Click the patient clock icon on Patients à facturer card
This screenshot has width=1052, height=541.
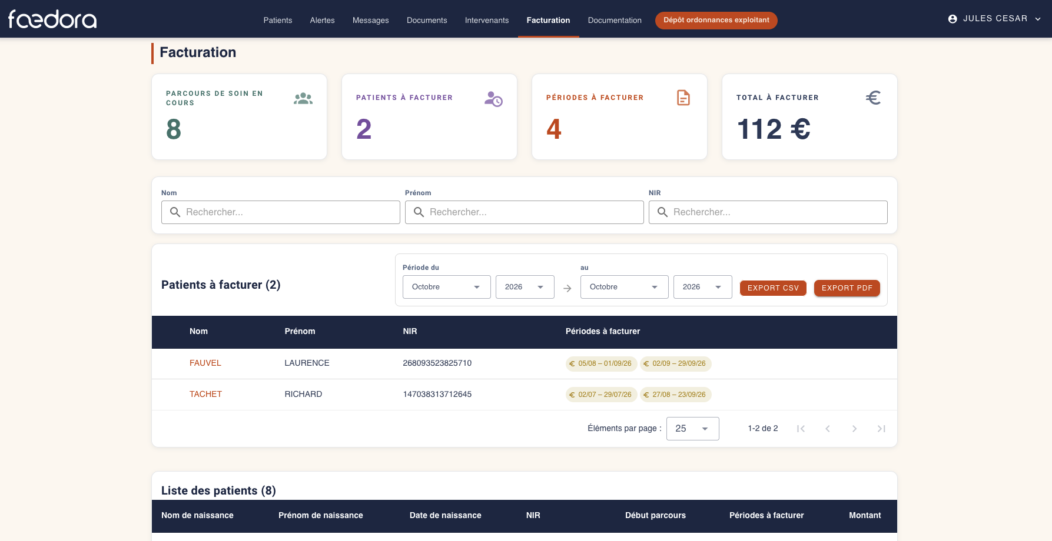pos(493,99)
